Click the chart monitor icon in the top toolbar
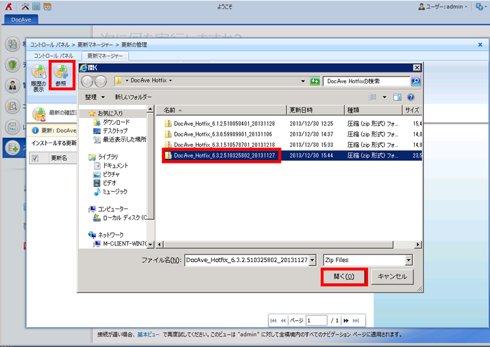This screenshot has height=347, width=490. (x=36, y=6)
